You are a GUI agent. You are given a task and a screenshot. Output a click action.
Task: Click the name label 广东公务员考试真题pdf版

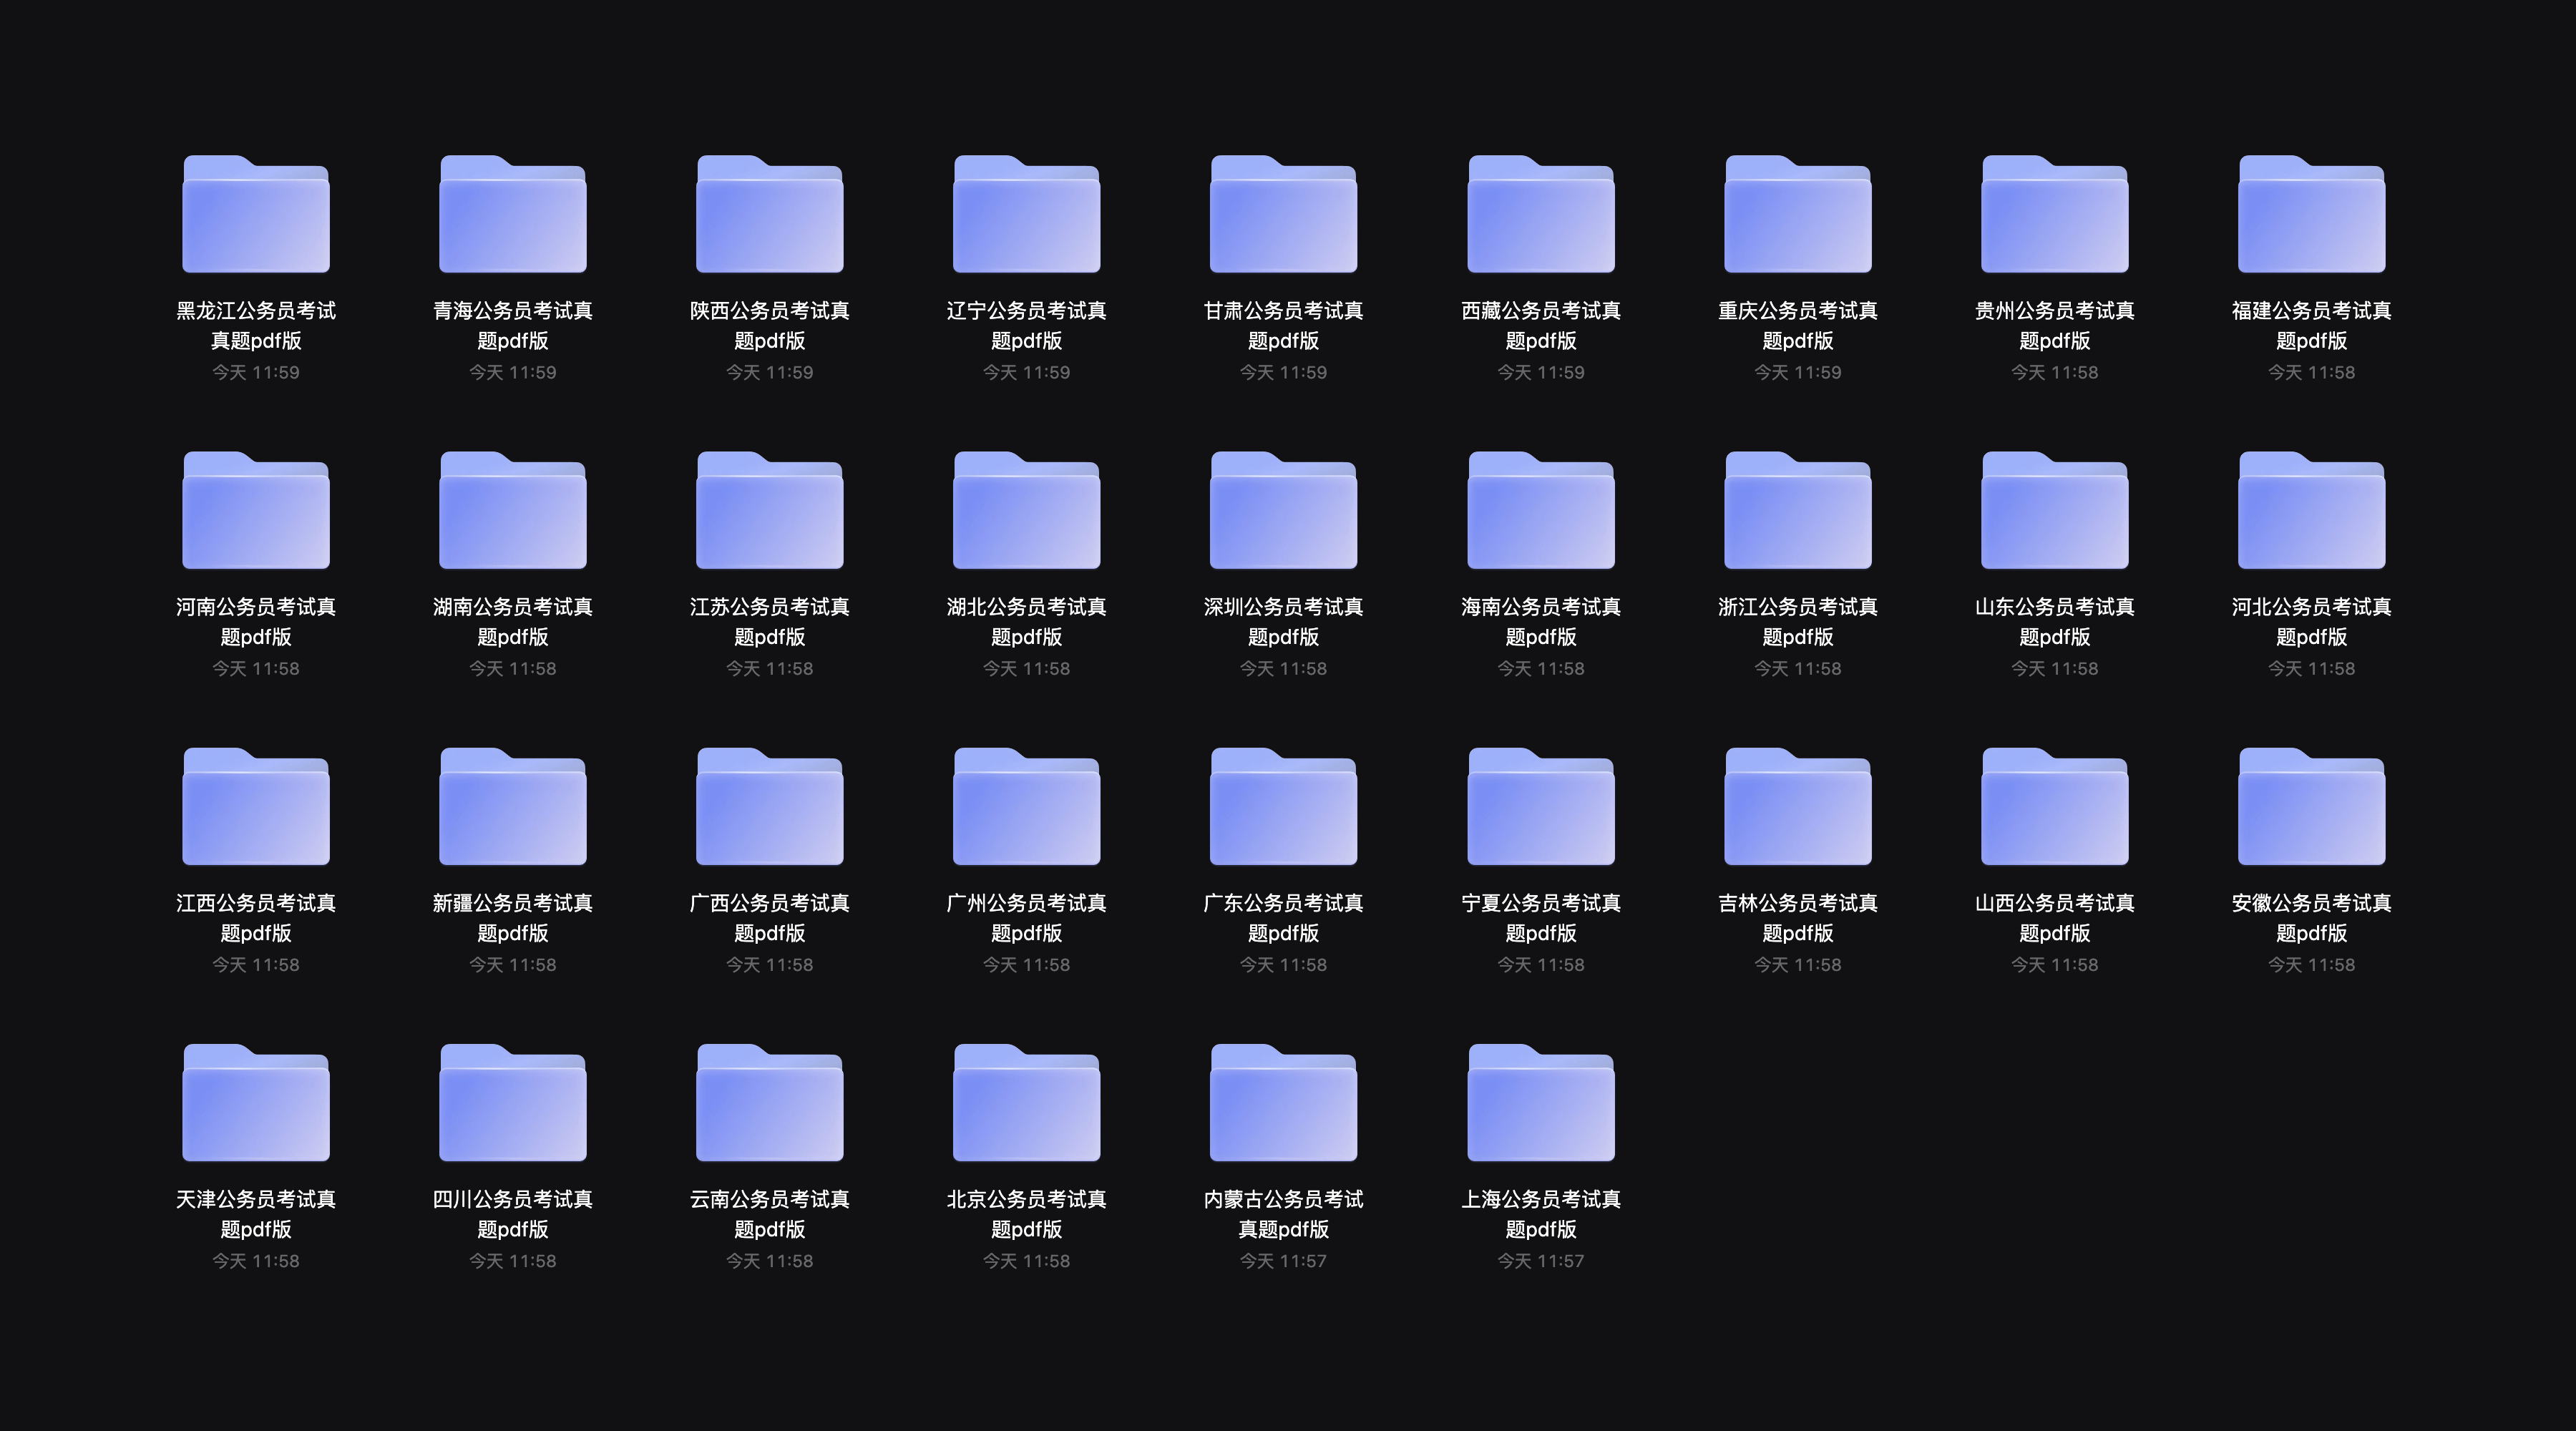coord(1284,917)
